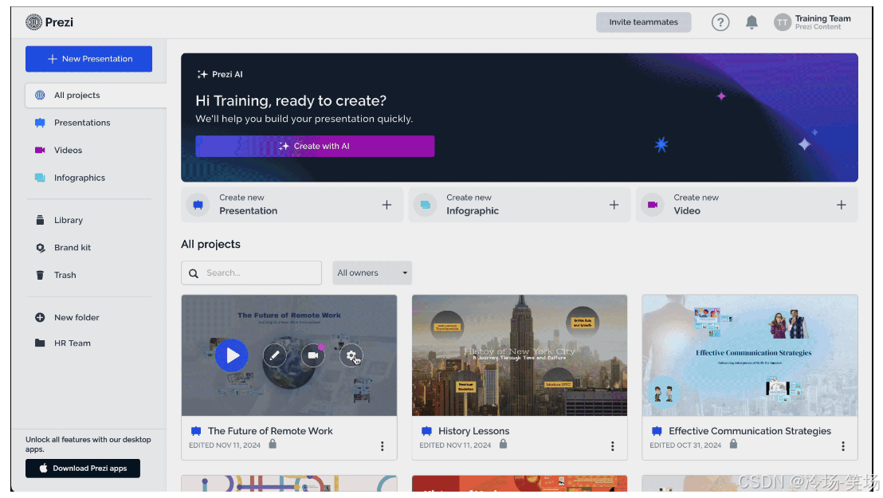This screenshot has width=883, height=498.
Task: Click the search magnifier icon
Action: tap(194, 273)
